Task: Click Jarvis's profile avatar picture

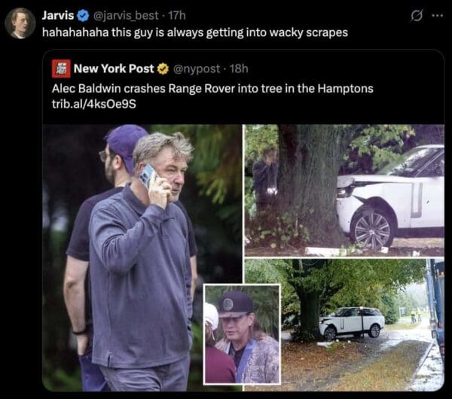Action: coord(20,23)
